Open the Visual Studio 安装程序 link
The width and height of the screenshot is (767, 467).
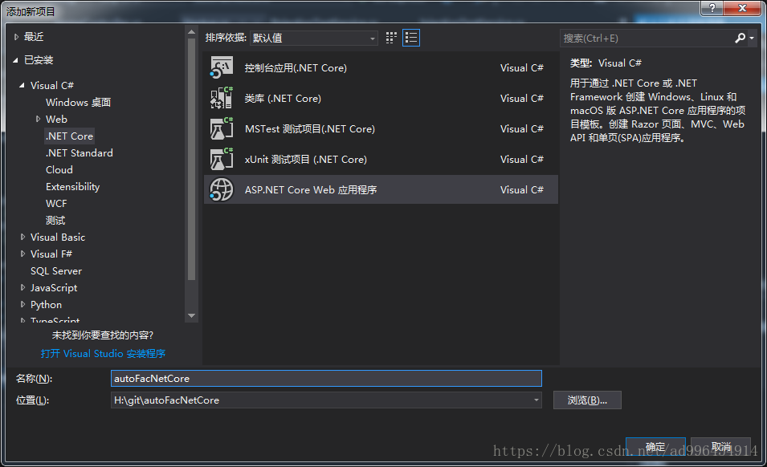click(x=103, y=353)
